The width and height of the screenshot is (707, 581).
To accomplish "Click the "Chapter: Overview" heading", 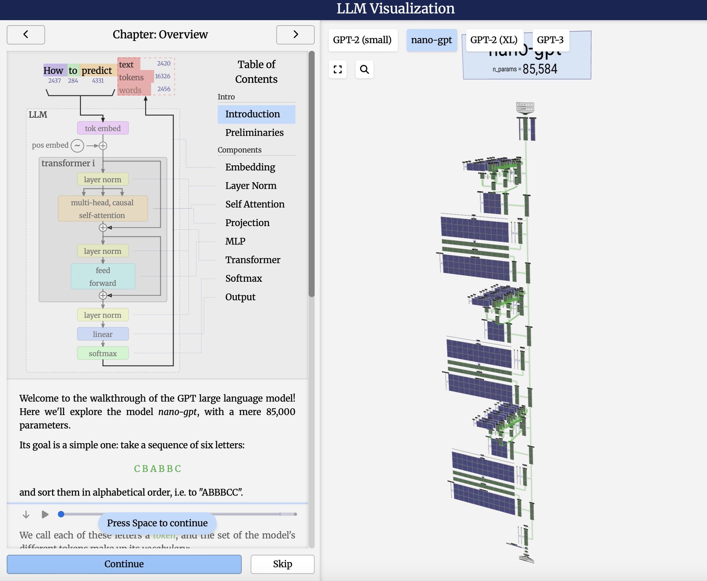I will point(160,35).
